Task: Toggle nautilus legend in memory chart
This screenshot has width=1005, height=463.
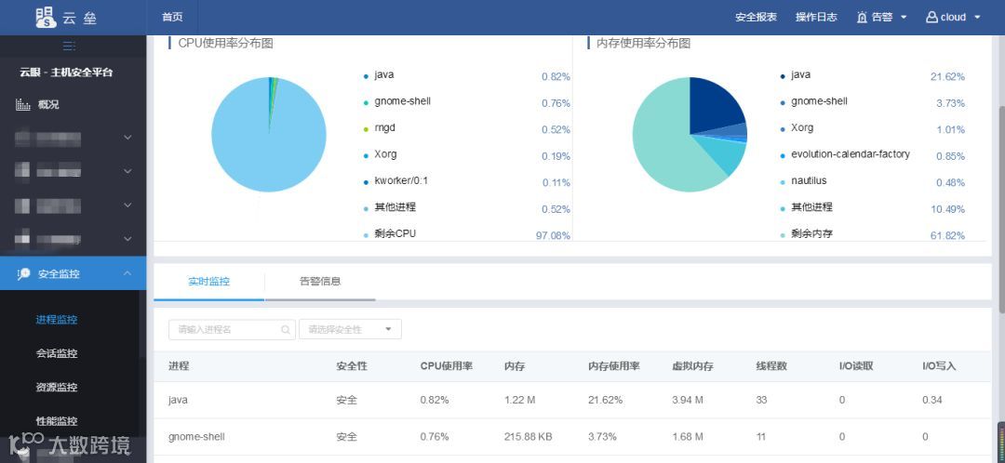Action: click(x=804, y=180)
